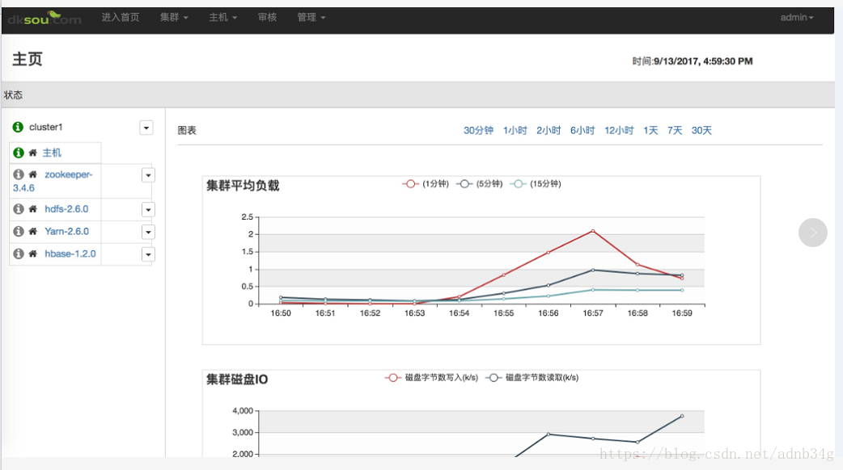
Task: Open the cluster1 dropdown caret
Action: point(146,128)
